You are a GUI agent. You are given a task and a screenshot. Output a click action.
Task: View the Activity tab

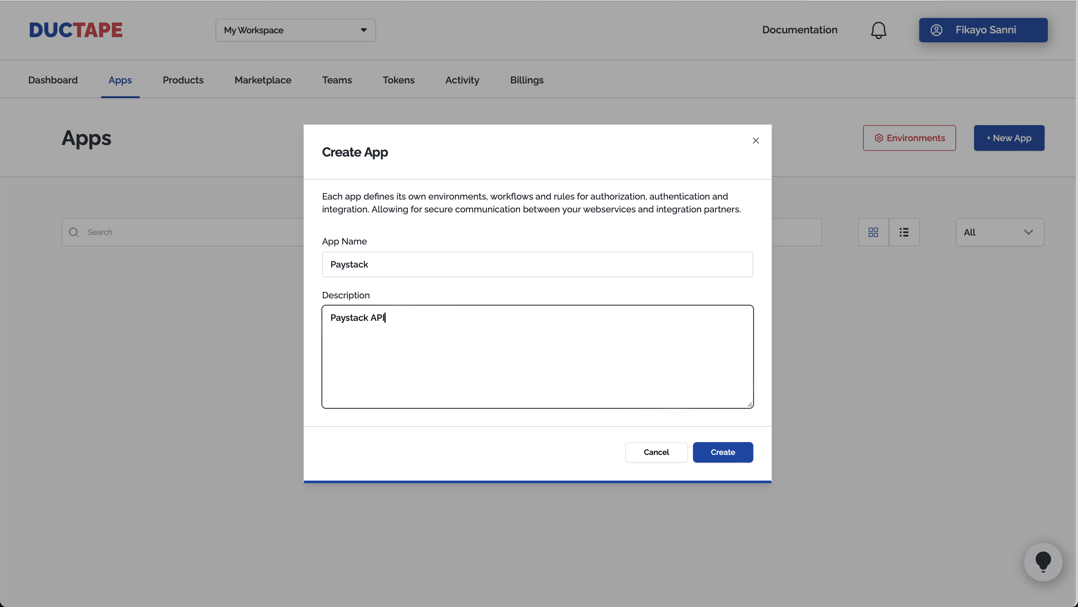[462, 80]
